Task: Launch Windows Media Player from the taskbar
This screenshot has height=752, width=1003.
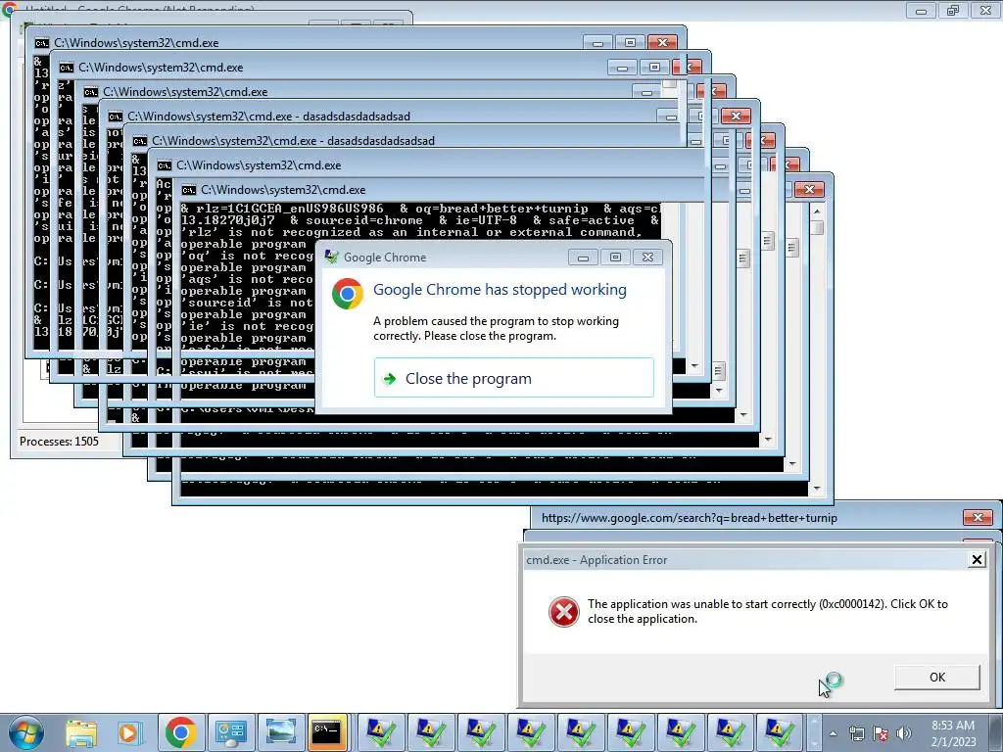Action: point(130,732)
